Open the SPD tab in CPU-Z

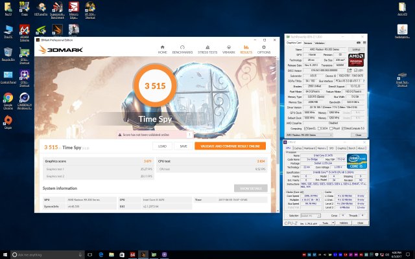click(x=331, y=148)
